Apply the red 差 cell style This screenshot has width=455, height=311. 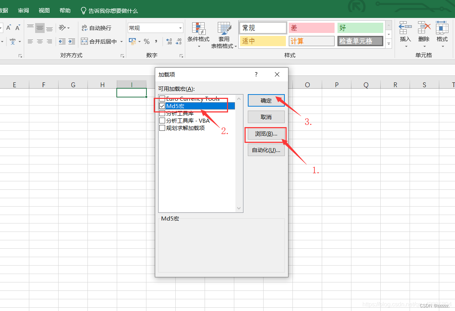coord(311,27)
